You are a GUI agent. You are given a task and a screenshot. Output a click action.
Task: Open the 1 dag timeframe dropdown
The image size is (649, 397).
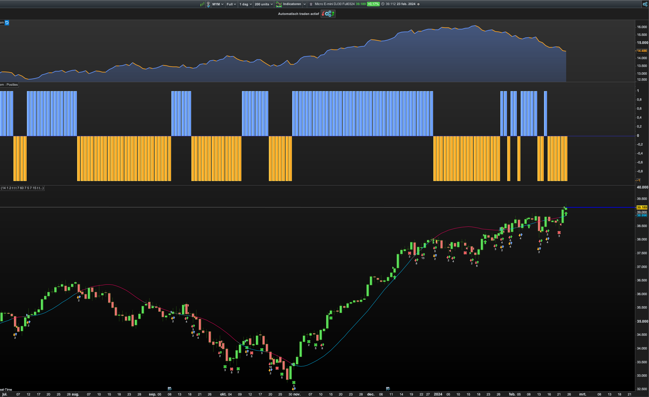(246, 4)
